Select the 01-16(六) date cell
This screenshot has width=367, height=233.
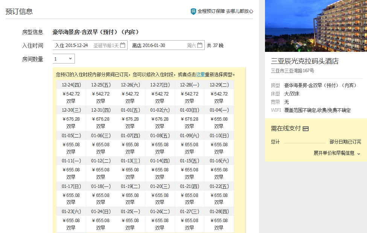tap(219, 161)
